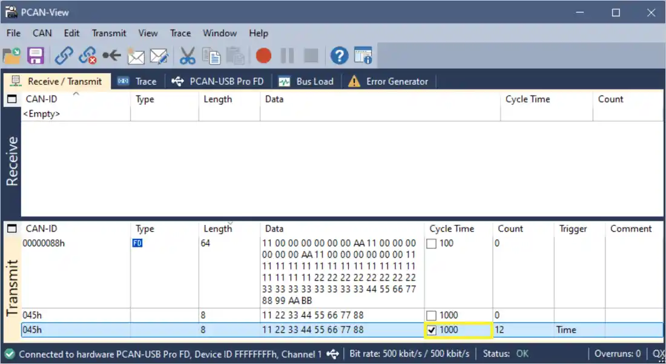Click the Stop trace square button
666x364 pixels.
311,56
